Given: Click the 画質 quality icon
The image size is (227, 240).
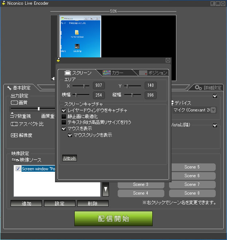Looking at the screenshot, I should click(x=14, y=102).
